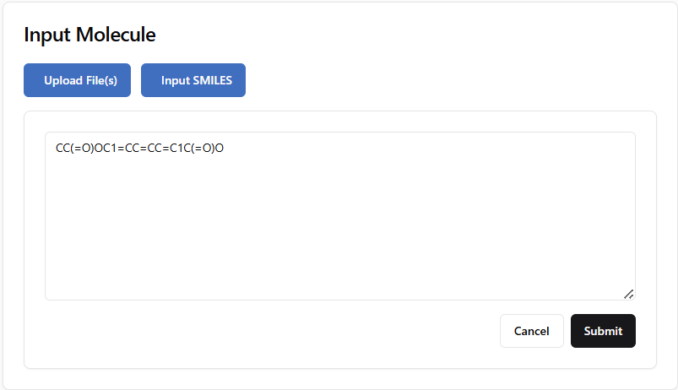
Task: Select the blue Input SMILES button
Action: (x=193, y=80)
